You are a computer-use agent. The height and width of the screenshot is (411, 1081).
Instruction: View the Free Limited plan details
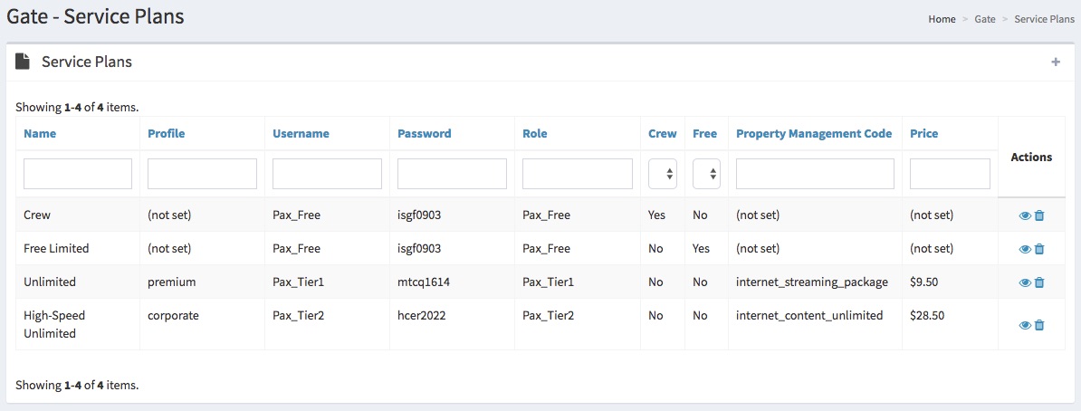(x=1025, y=249)
